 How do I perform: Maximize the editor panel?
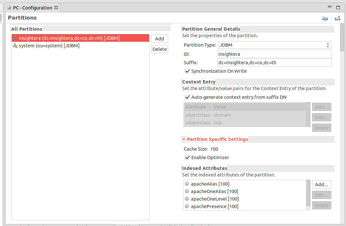click(x=338, y=7)
